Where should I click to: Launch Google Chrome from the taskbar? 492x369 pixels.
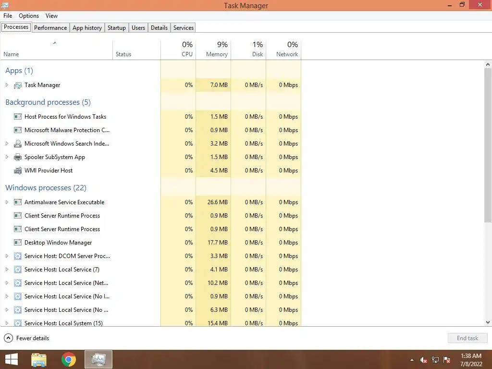coord(68,359)
